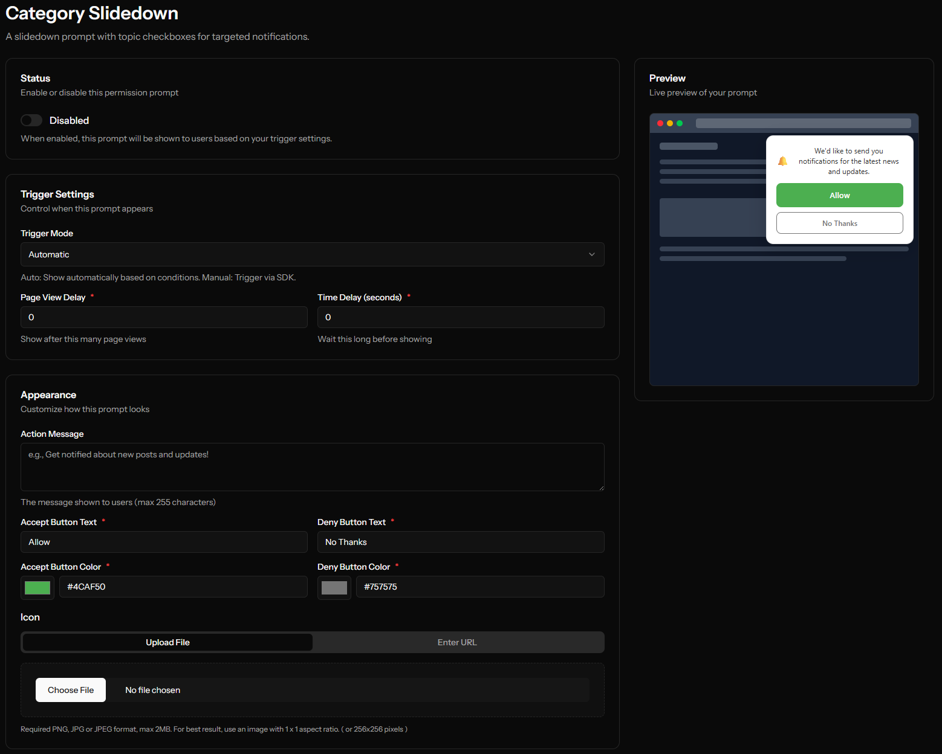This screenshot has width=942, height=754.
Task: Edit the Accept Button Text field
Action: [164, 542]
